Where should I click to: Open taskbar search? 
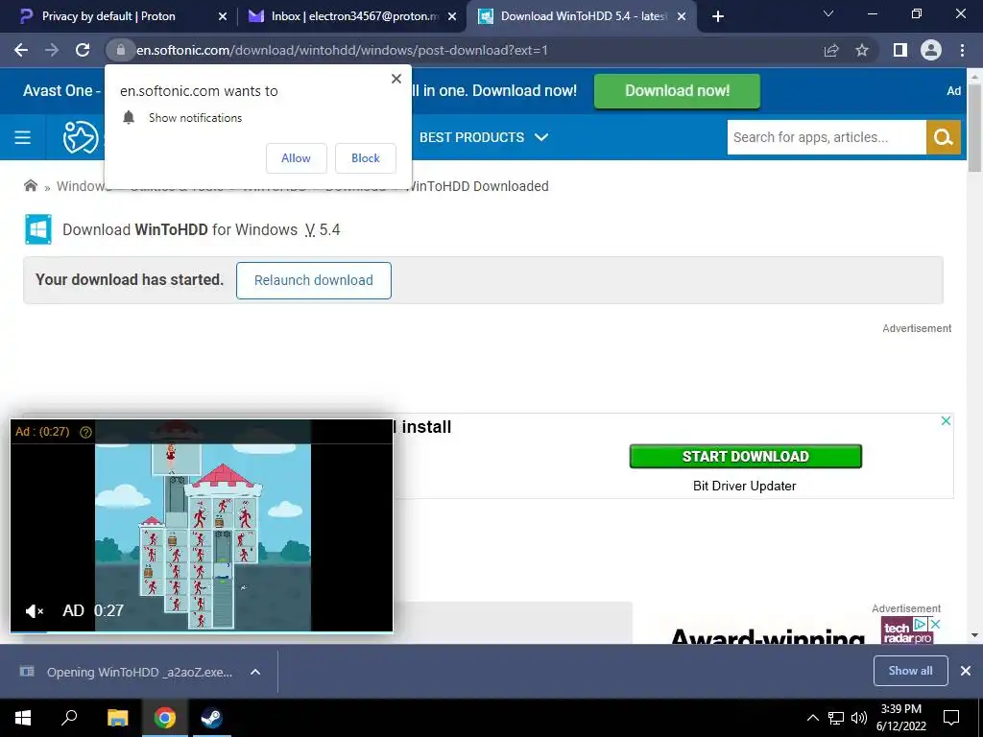pos(69,718)
